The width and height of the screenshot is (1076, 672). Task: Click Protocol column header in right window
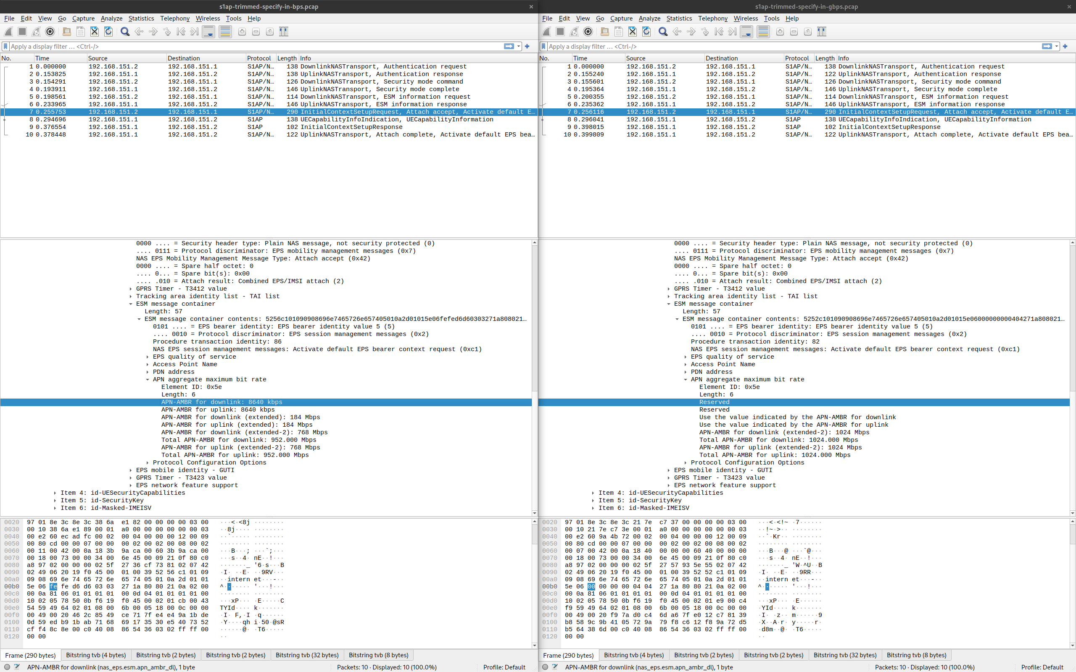click(x=797, y=58)
